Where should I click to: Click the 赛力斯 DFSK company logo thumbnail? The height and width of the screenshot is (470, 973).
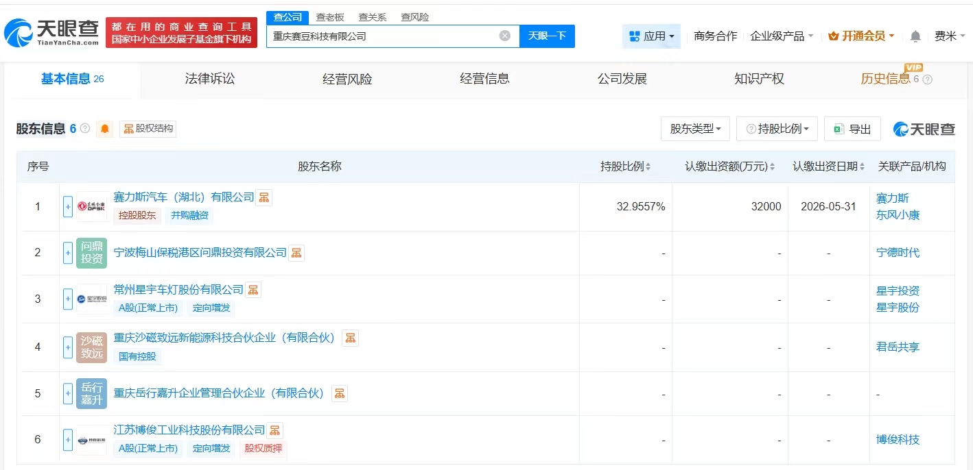pos(92,206)
